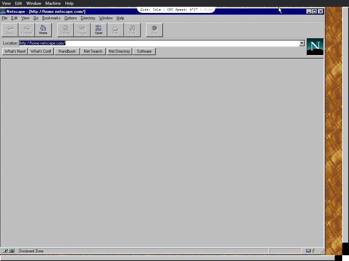Minimize the Netscape window
The image size is (349, 261).
[x=308, y=12]
